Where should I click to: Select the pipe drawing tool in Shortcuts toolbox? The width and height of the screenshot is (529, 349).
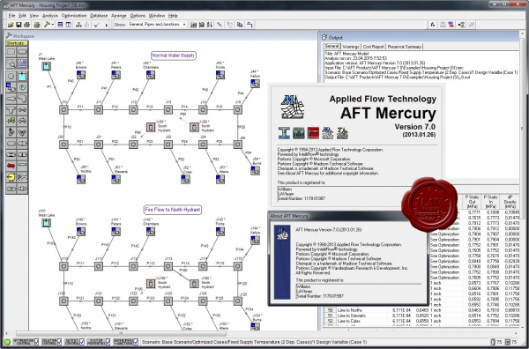click(22, 52)
